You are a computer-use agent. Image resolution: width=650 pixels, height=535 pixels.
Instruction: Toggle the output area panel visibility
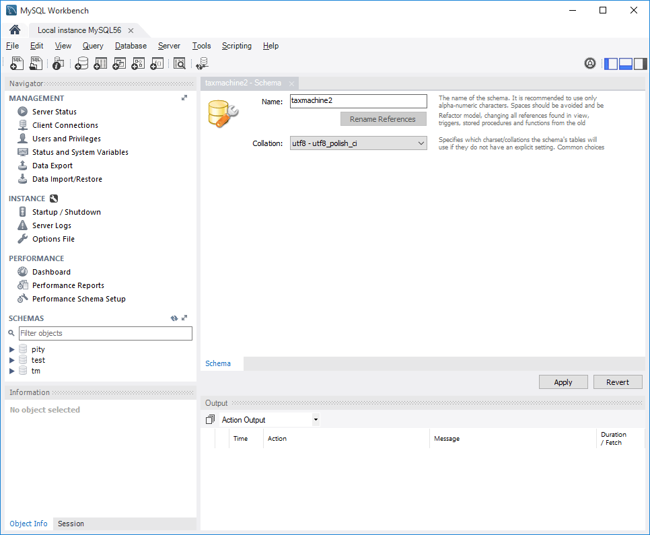tap(625, 63)
